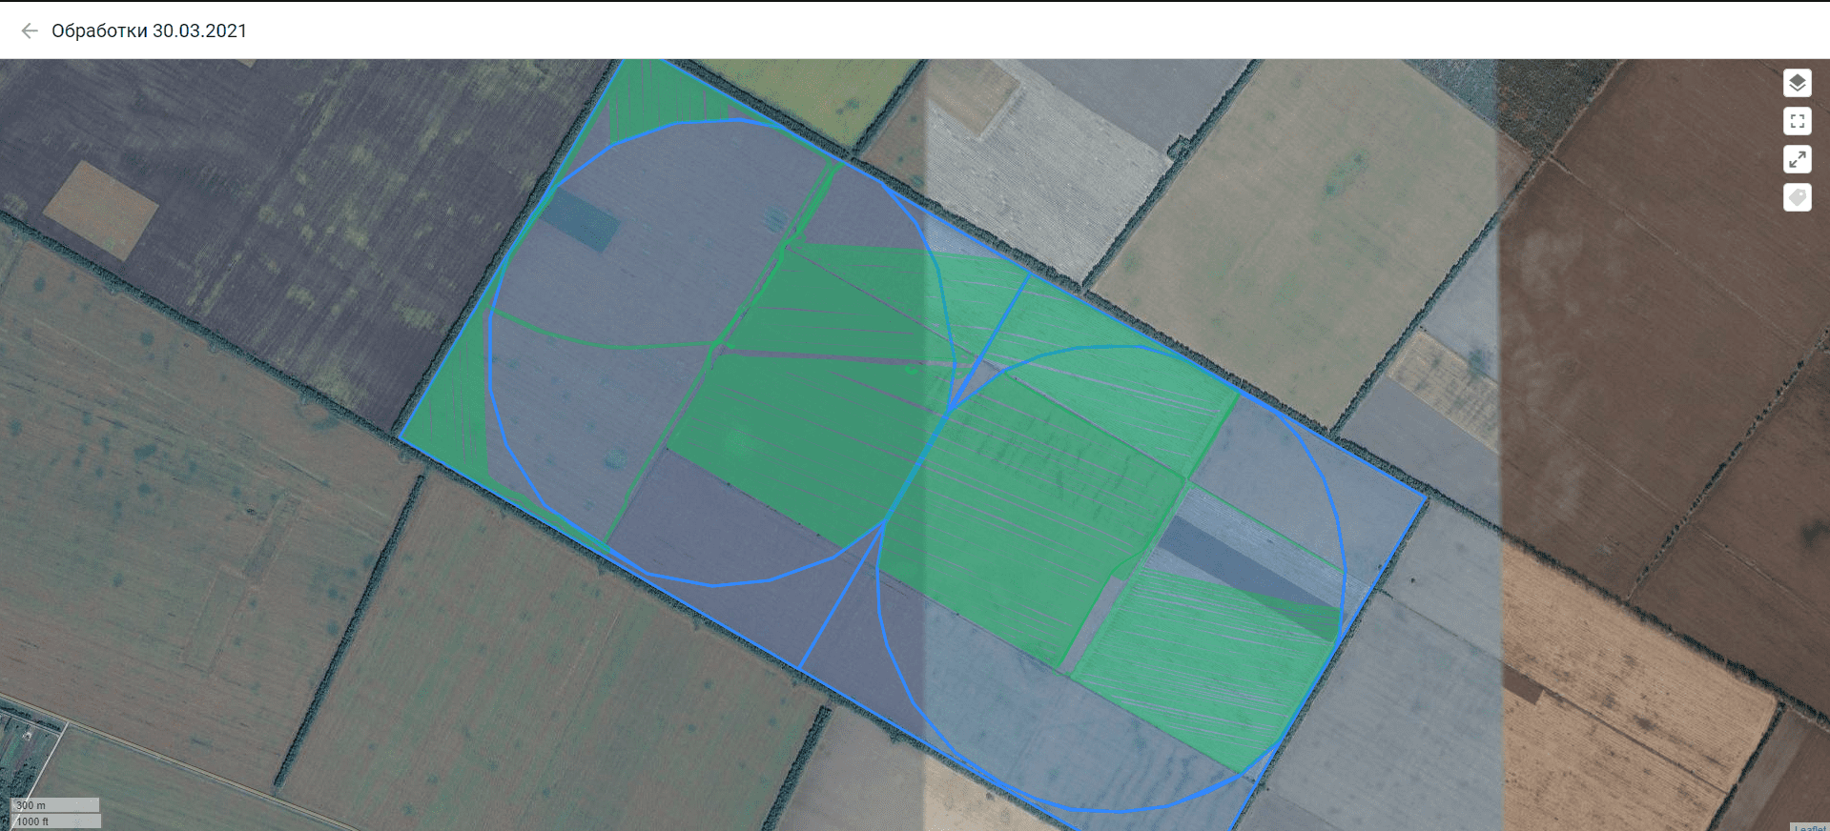Click the back arrow next to Обработки
Viewport: 1830px width, 831px height.
click(x=30, y=30)
